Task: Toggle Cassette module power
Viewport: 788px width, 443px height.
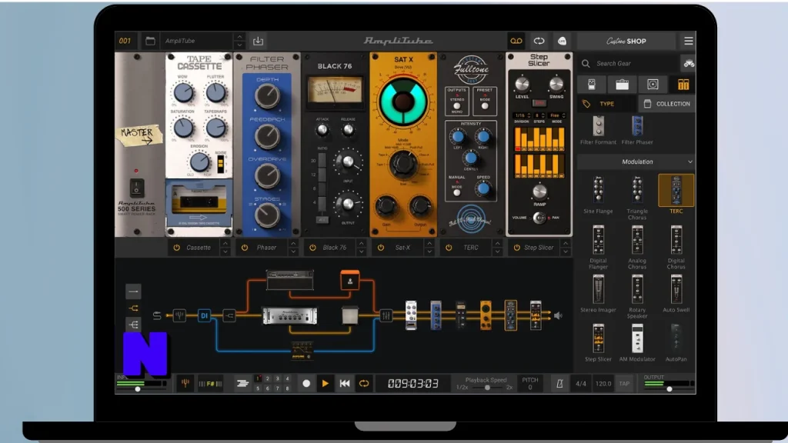Action: coord(176,248)
